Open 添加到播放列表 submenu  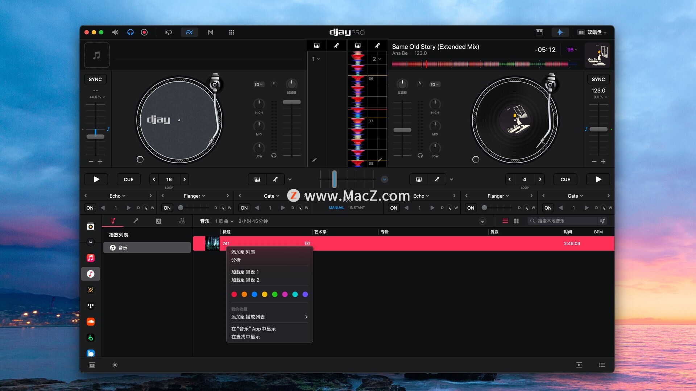point(270,317)
